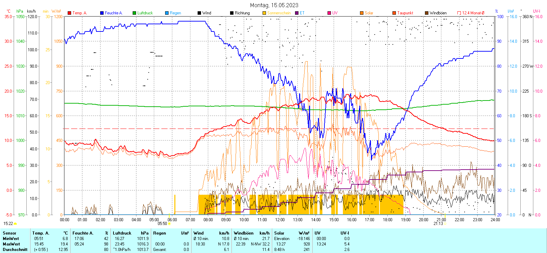Screen dimensions: 547x253
Task: Click the green Luftdruck legend square
Action: tap(134, 13)
